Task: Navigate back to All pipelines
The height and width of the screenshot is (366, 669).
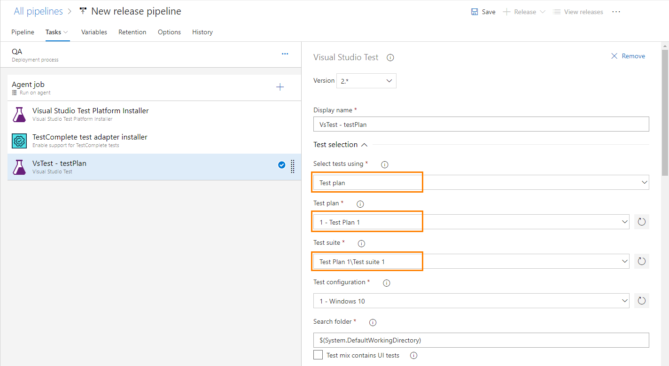Action: [x=38, y=11]
